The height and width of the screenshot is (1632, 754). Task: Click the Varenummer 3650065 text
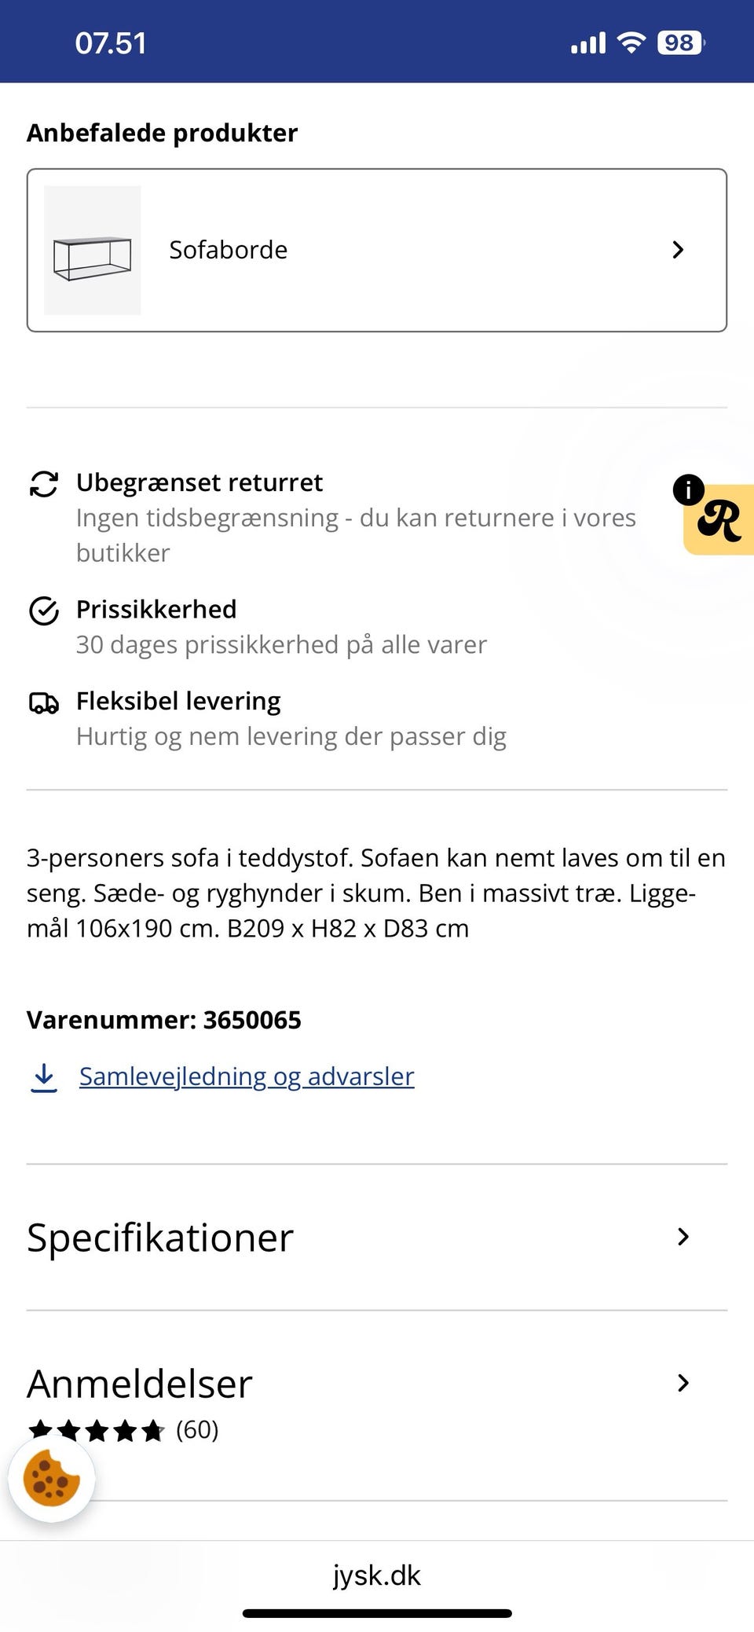[164, 1019]
